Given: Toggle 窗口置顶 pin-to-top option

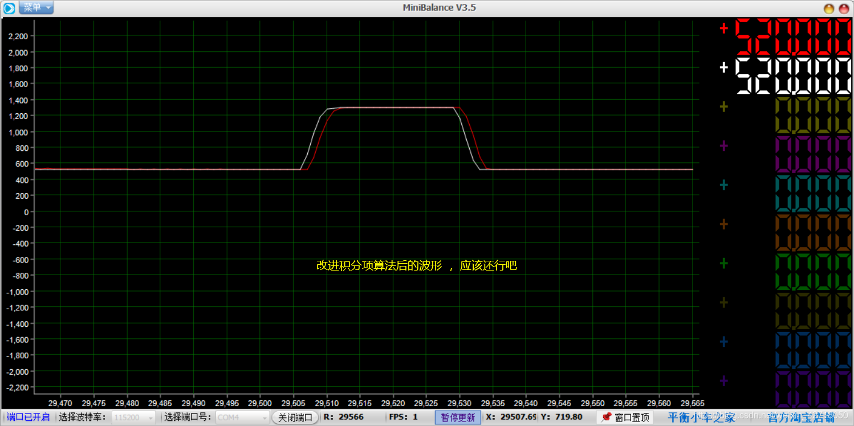Looking at the screenshot, I should pos(625,417).
